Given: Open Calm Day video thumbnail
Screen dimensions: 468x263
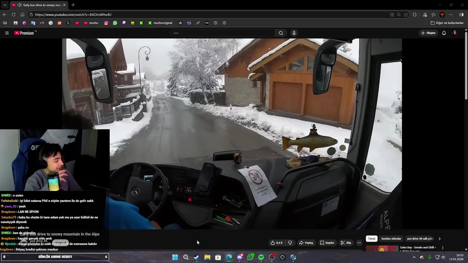Looking at the screenshot, I should click(382, 248).
